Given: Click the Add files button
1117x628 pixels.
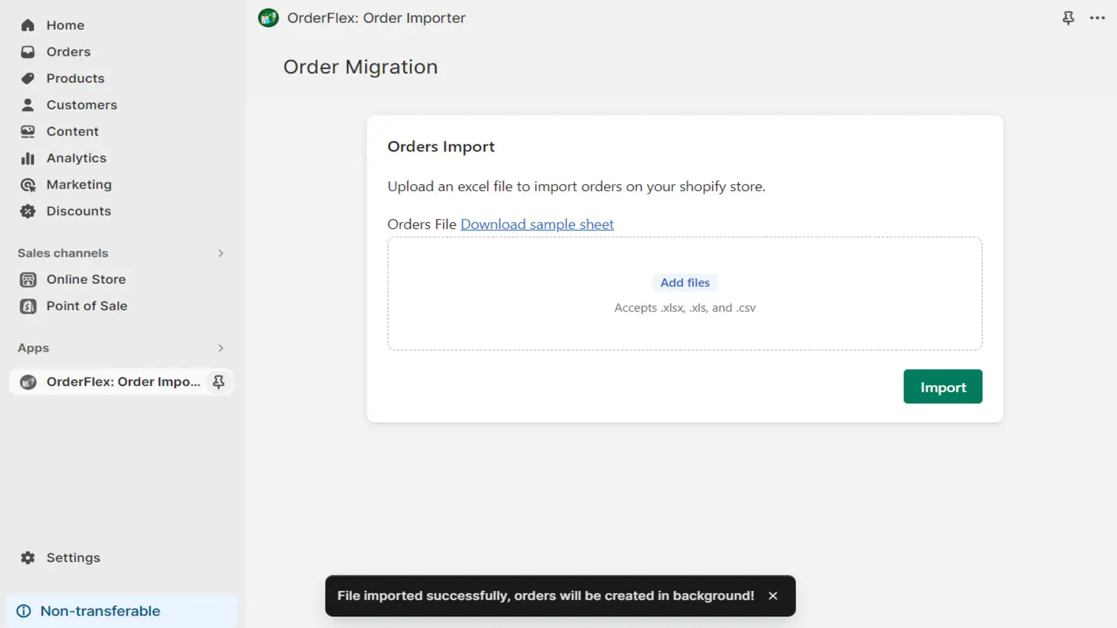Looking at the screenshot, I should tap(685, 283).
